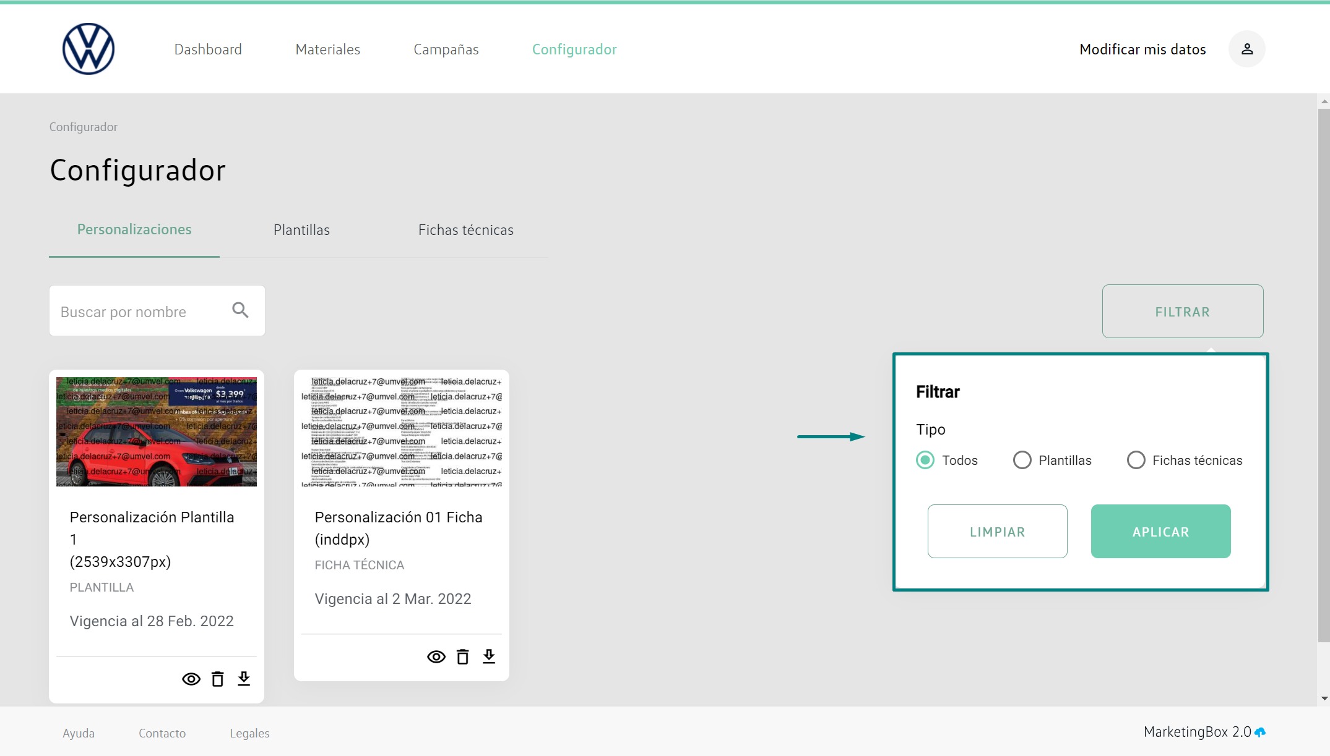Open the FILTRAR filter panel button
This screenshot has height=756, width=1330.
[1182, 312]
